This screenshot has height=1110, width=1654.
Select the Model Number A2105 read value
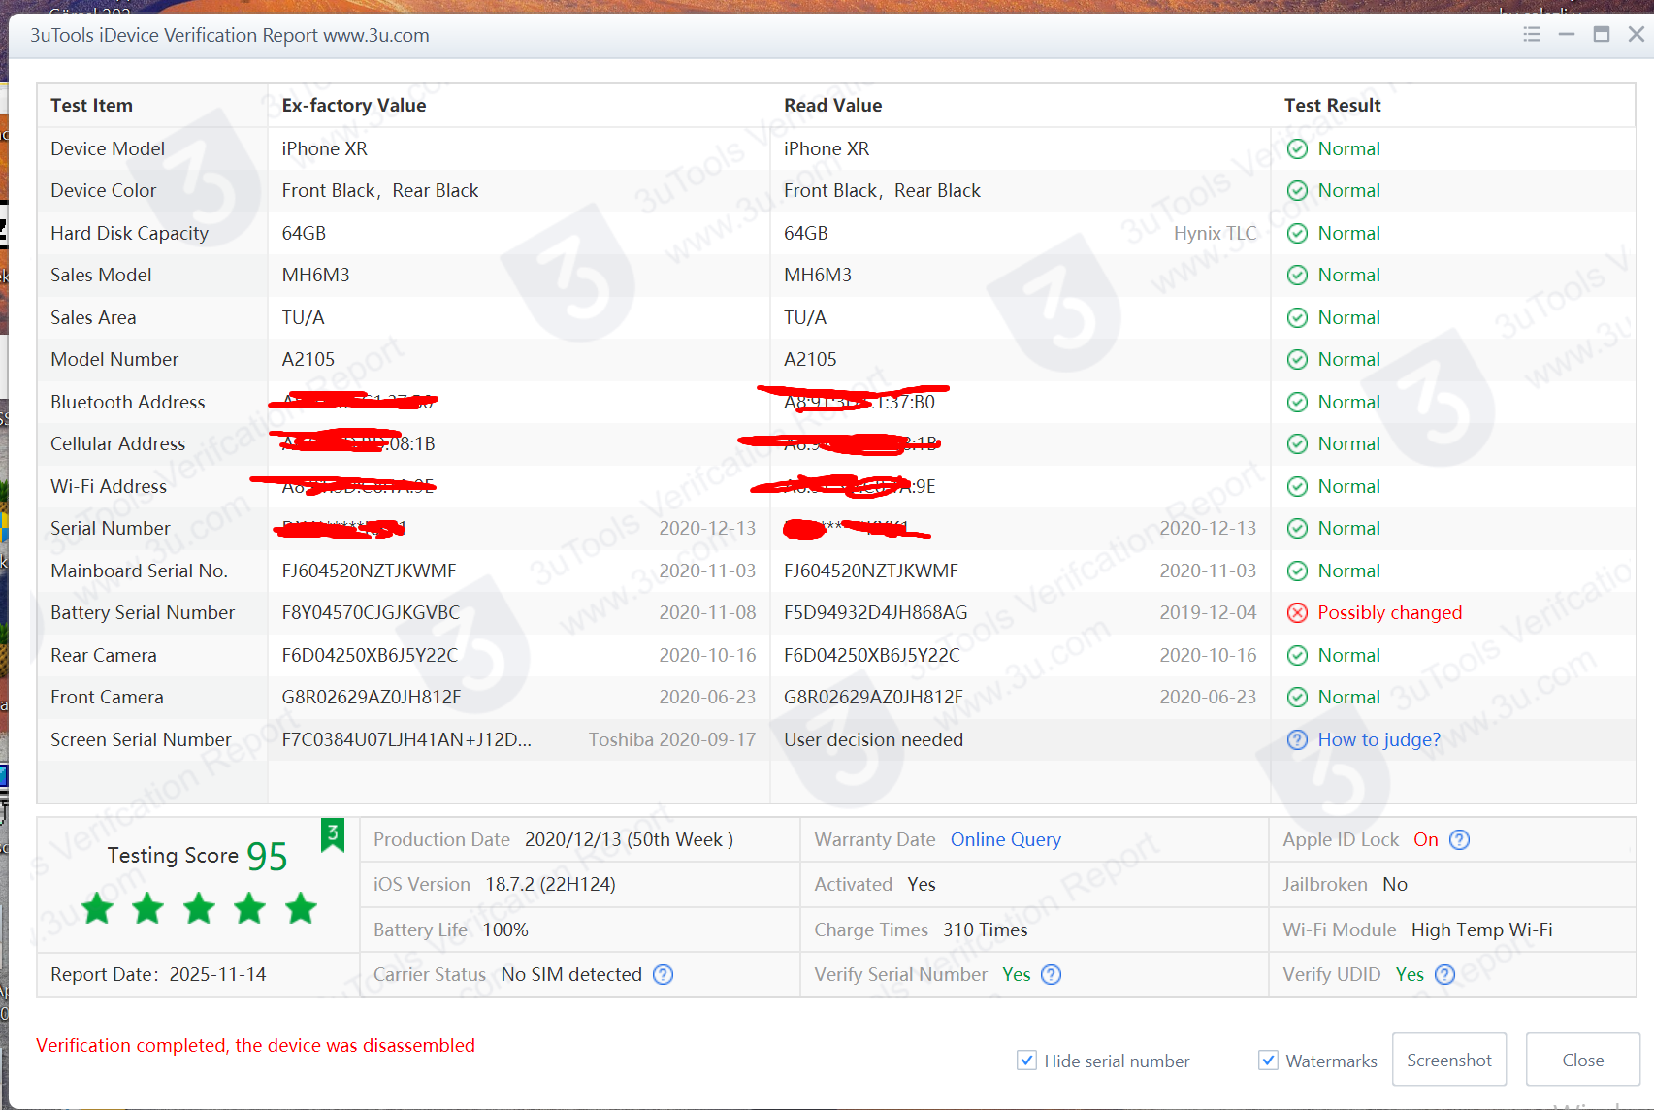tap(810, 360)
